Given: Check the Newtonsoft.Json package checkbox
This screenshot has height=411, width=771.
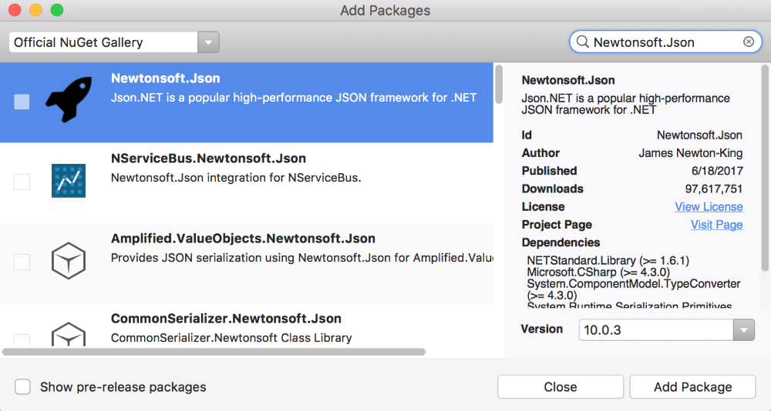Looking at the screenshot, I should 22,102.
